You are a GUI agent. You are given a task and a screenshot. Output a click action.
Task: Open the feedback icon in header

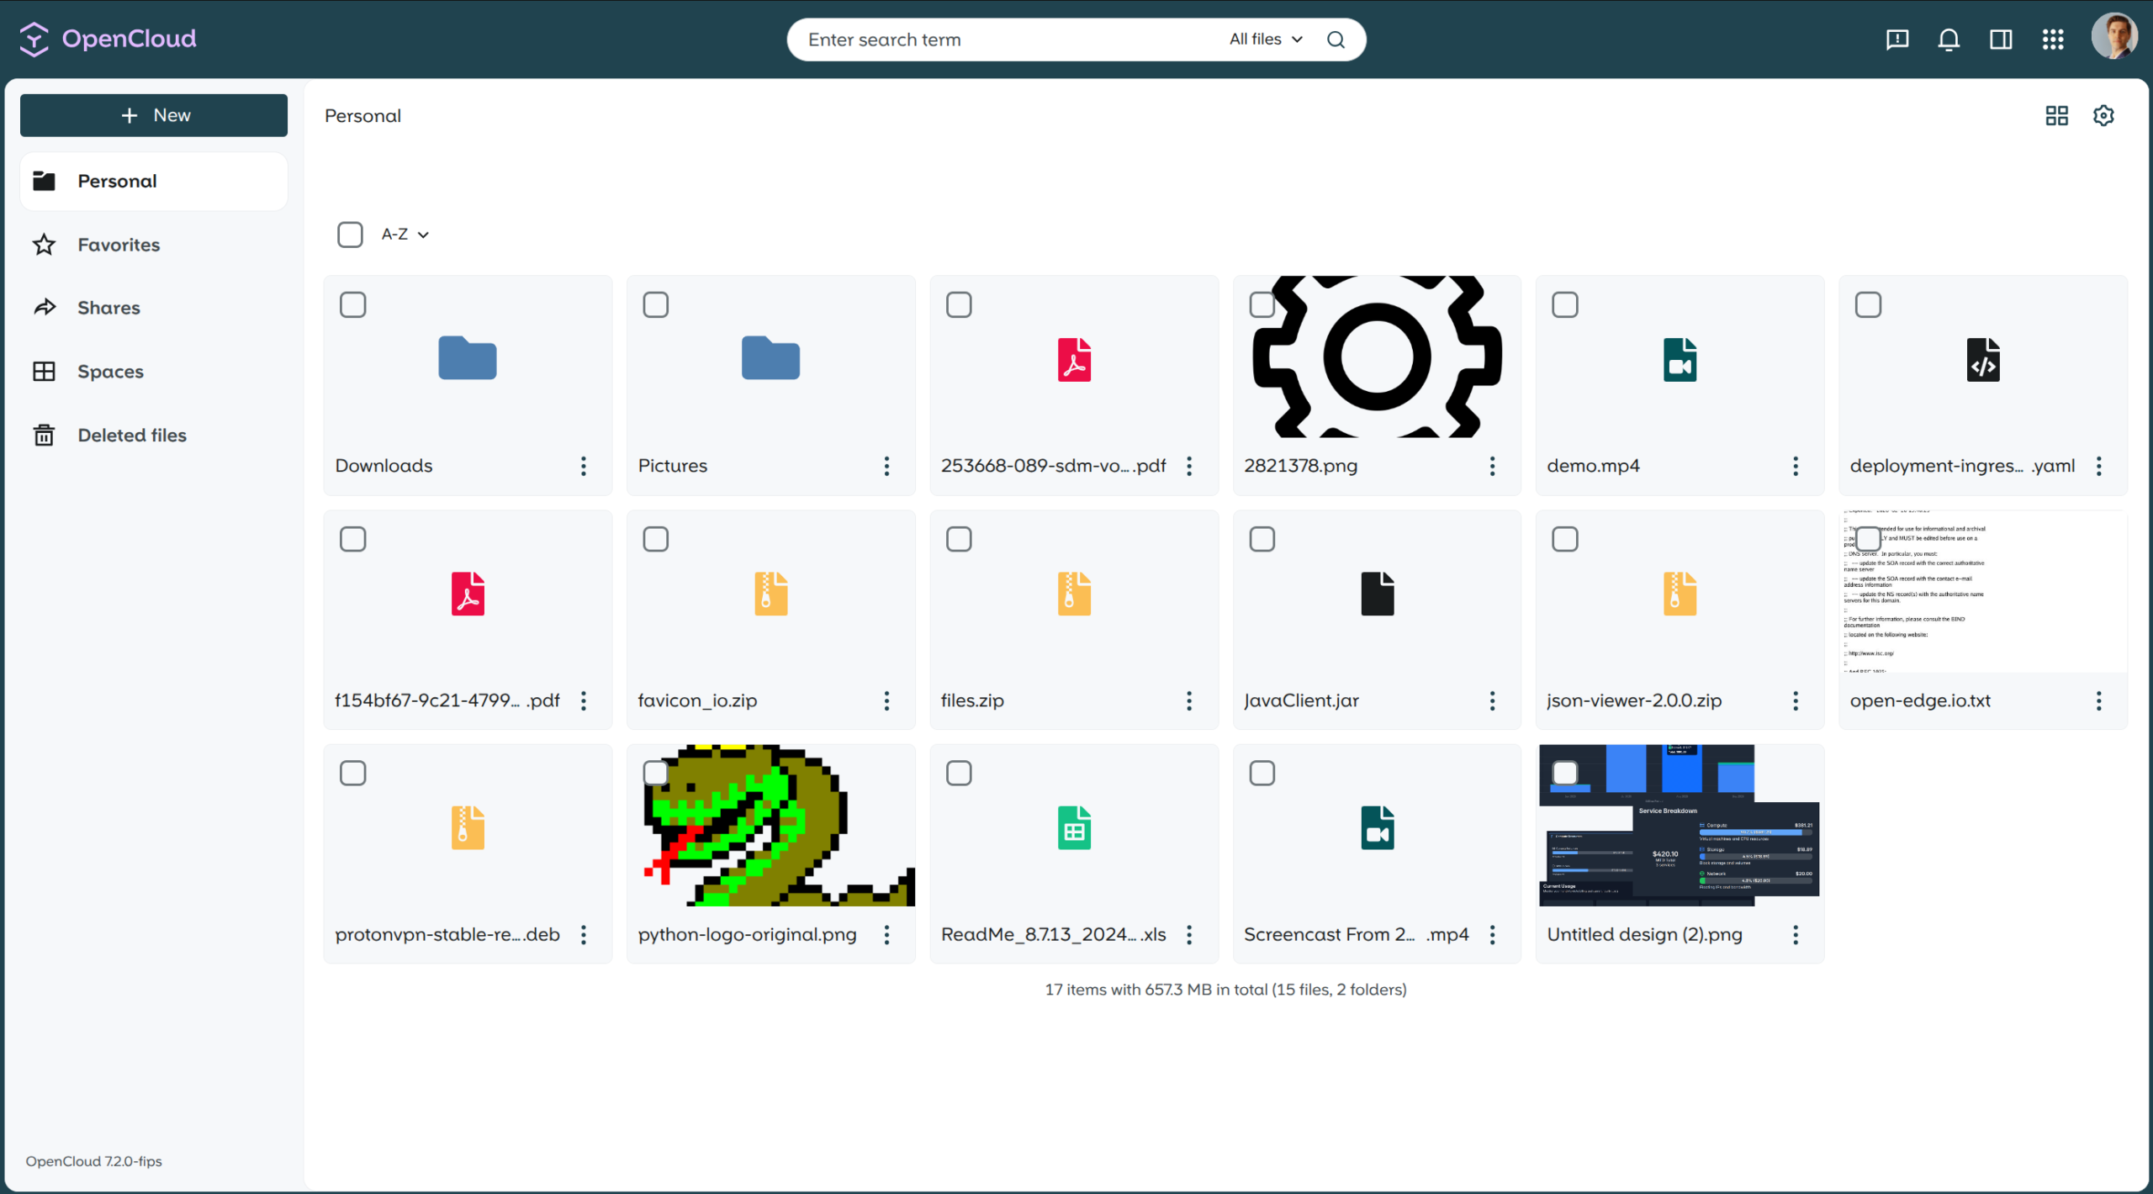point(1897,40)
